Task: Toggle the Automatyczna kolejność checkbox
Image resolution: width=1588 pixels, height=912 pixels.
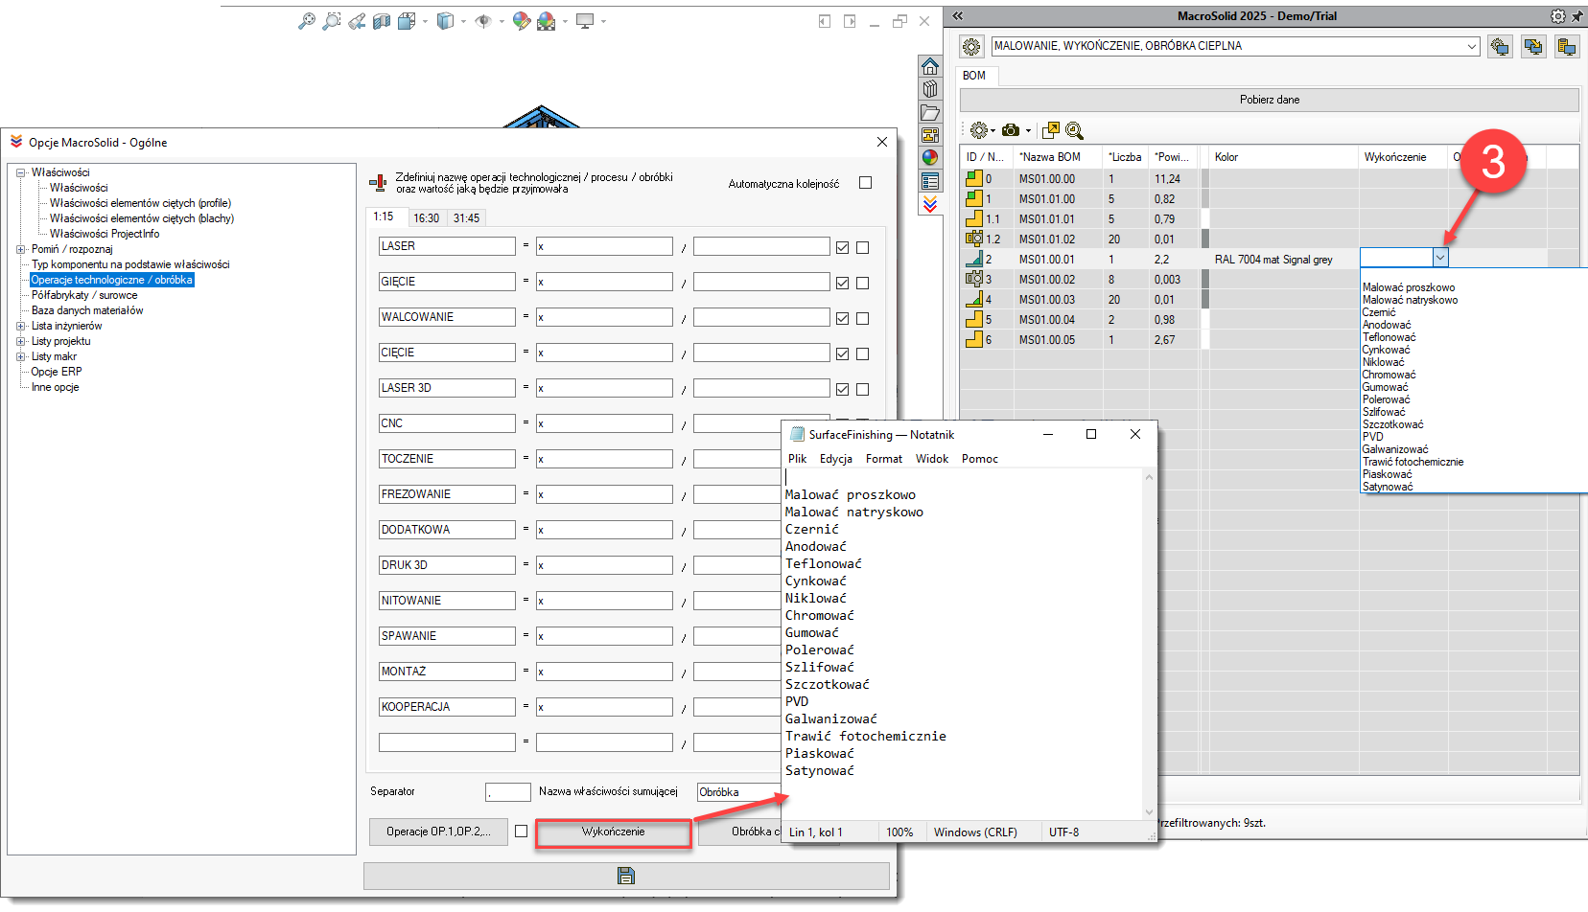Action: (866, 183)
